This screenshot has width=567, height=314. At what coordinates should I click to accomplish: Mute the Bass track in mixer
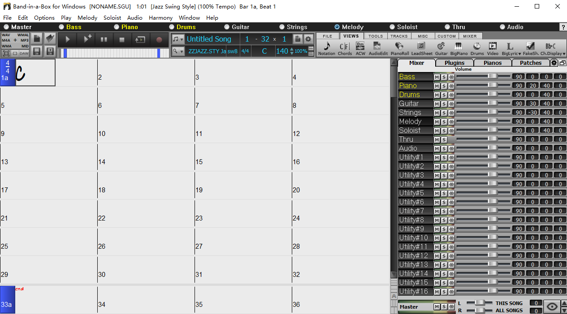[437, 77]
